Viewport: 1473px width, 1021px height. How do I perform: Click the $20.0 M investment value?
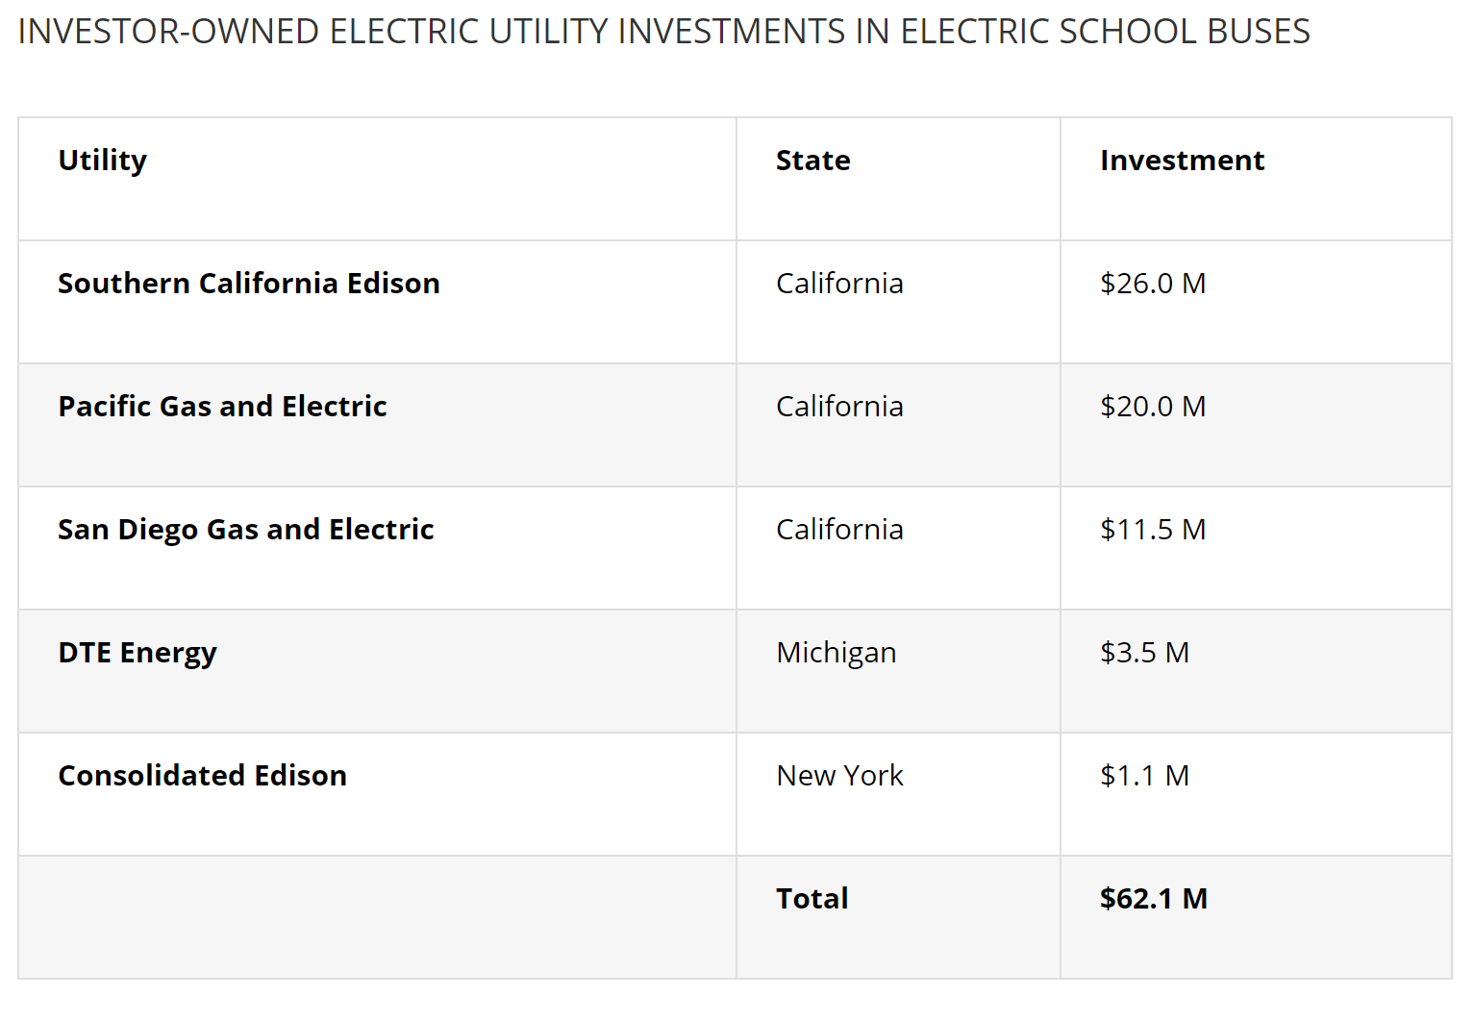pos(1153,407)
